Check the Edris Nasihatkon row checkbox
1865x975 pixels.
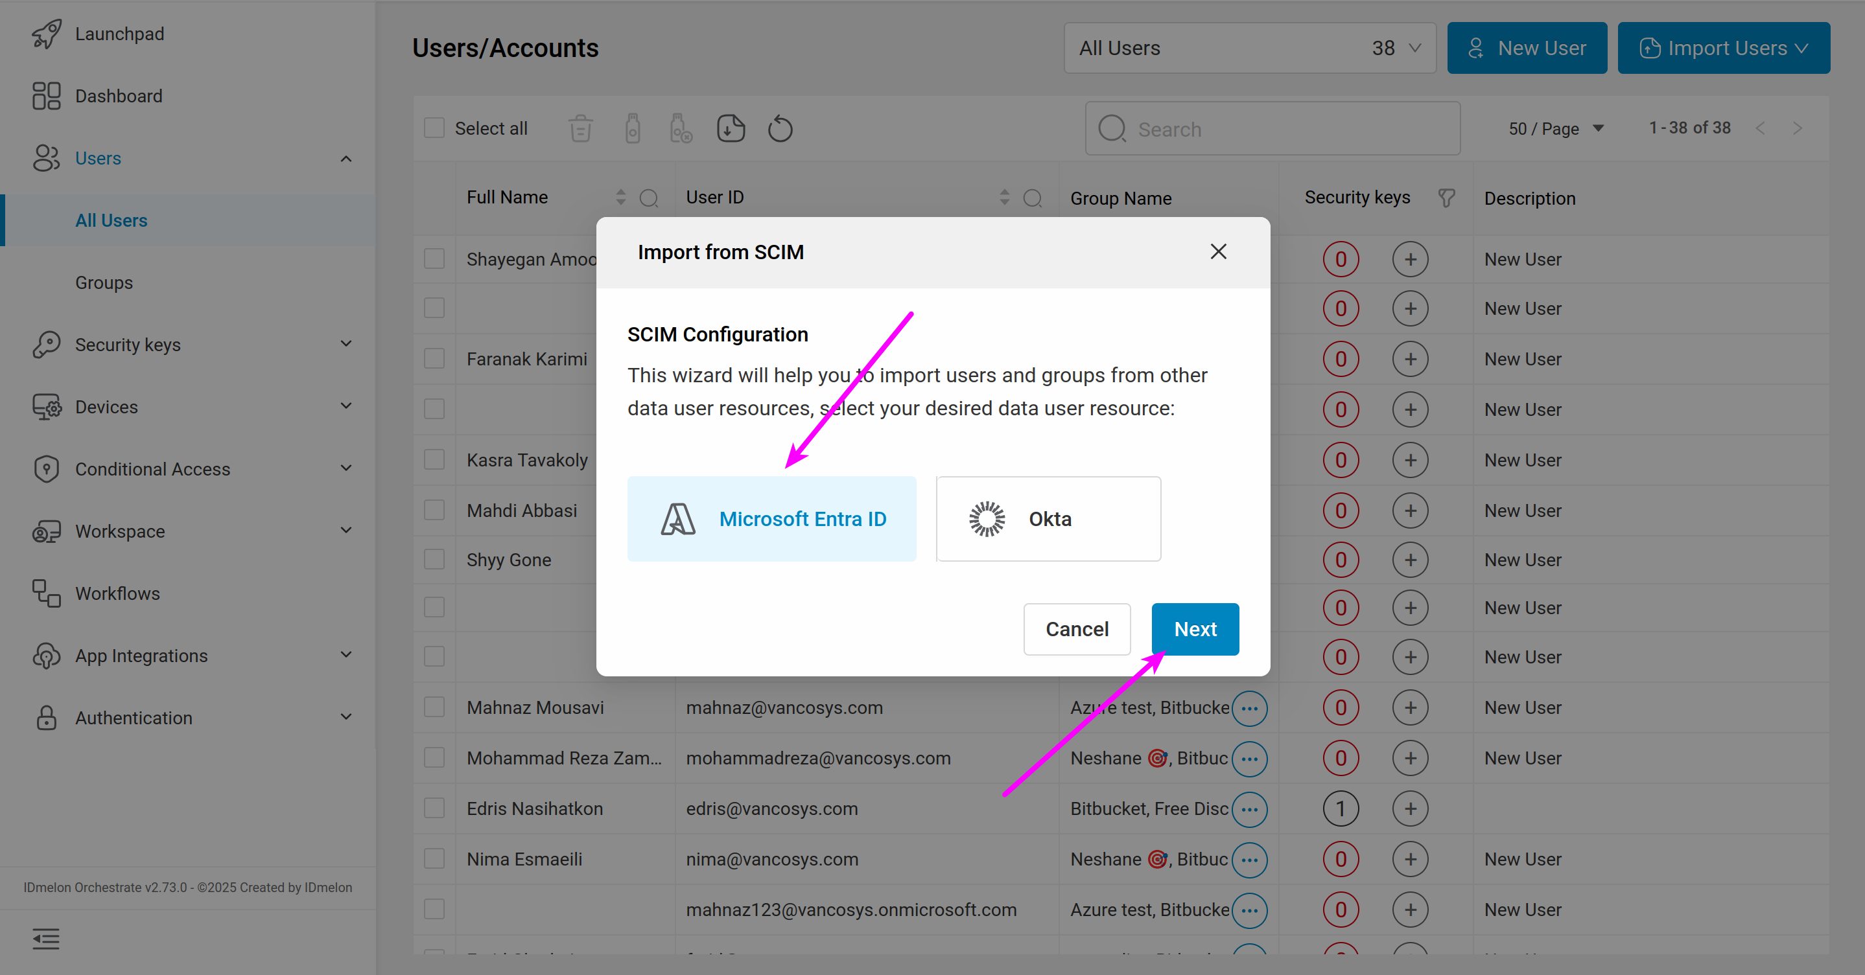click(434, 809)
